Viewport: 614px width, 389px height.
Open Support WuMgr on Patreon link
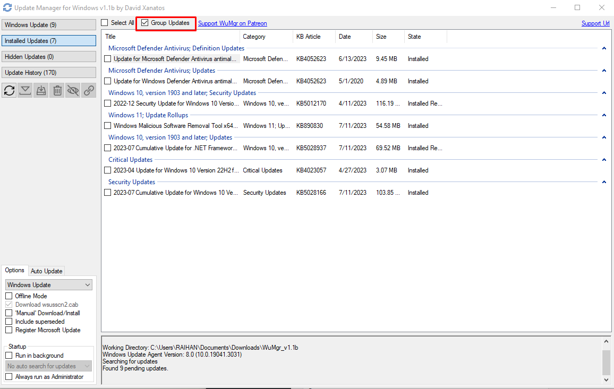click(x=232, y=23)
